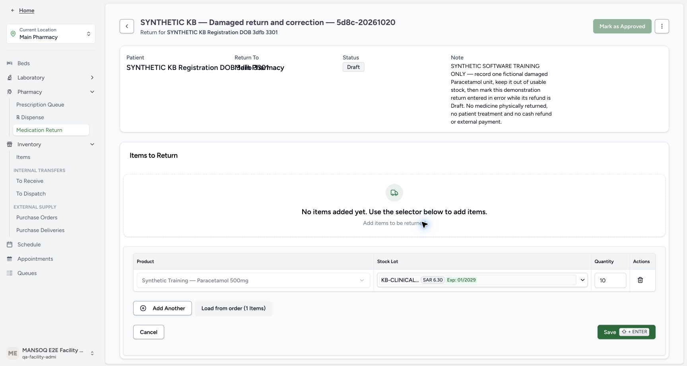Viewport: 687px width, 366px height.
Task: Click the Draft status badge
Action: tap(353, 67)
